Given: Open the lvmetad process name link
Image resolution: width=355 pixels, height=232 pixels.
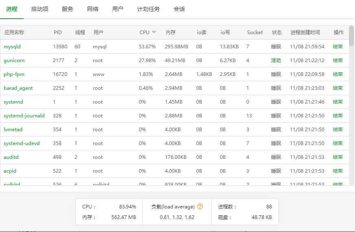Looking at the screenshot, I should [13, 129].
